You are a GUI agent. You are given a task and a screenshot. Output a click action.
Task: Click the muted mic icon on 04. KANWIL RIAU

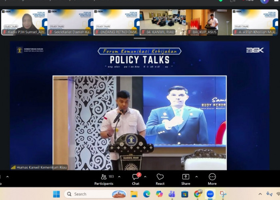(x=143, y=32)
